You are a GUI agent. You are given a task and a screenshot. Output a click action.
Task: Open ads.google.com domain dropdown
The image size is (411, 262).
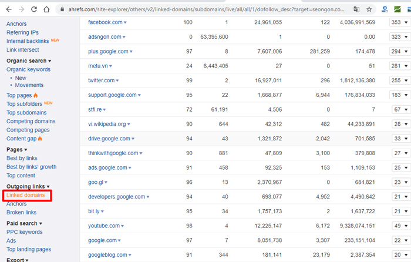point(130,168)
